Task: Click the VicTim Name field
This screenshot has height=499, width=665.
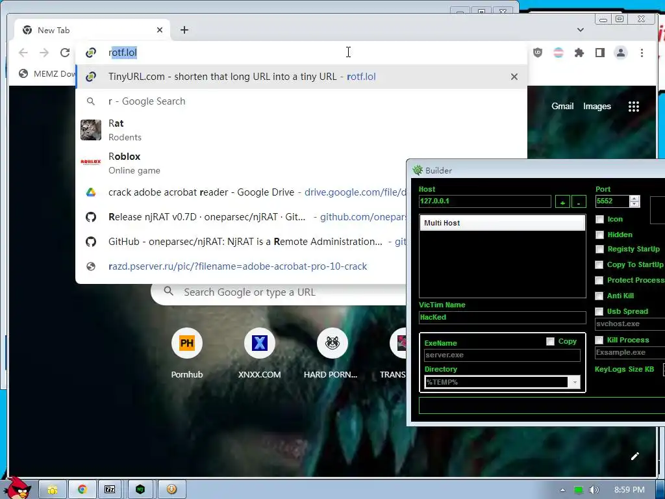Action: point(502,317)
